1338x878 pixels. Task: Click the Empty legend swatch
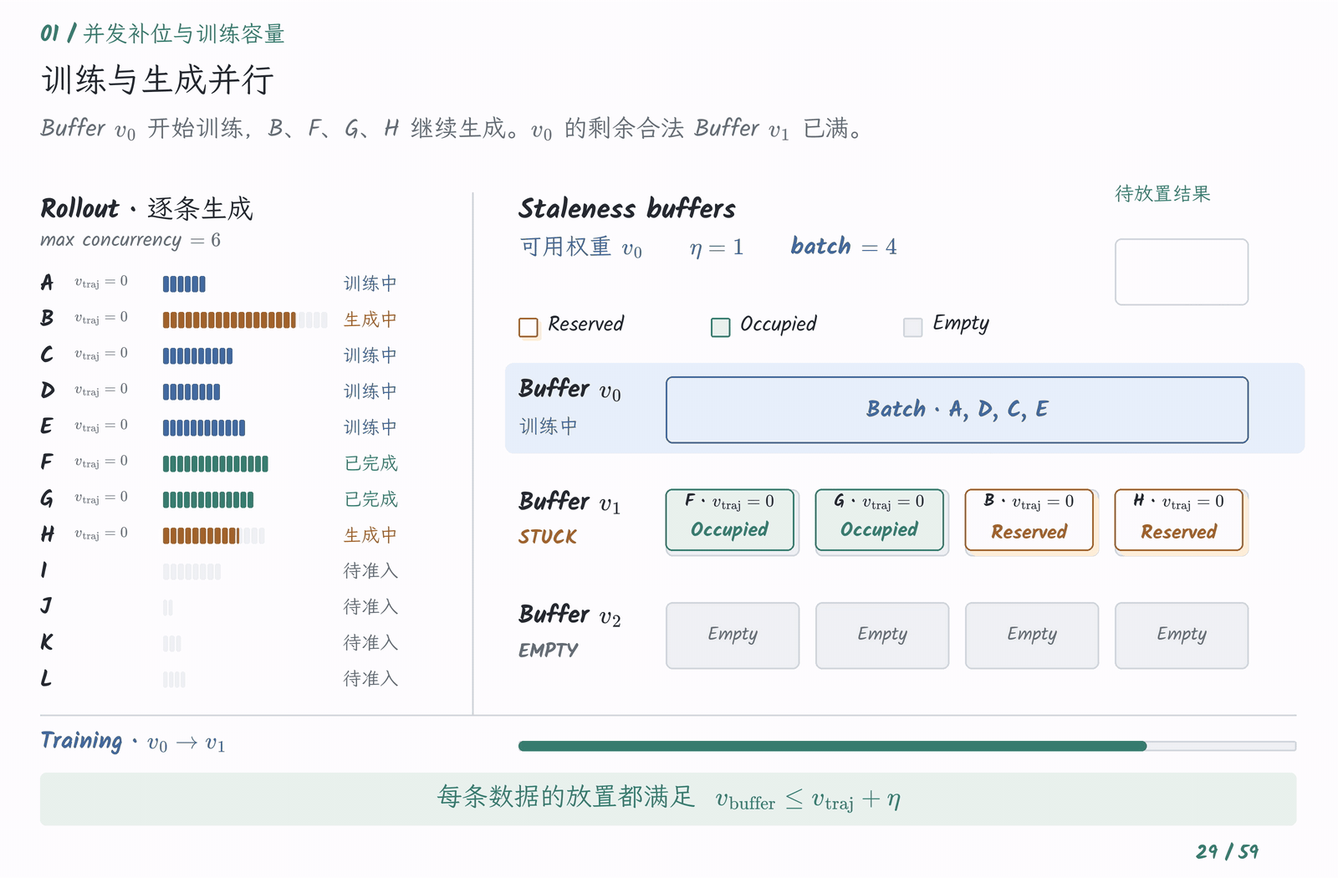(x=913, y=327)
